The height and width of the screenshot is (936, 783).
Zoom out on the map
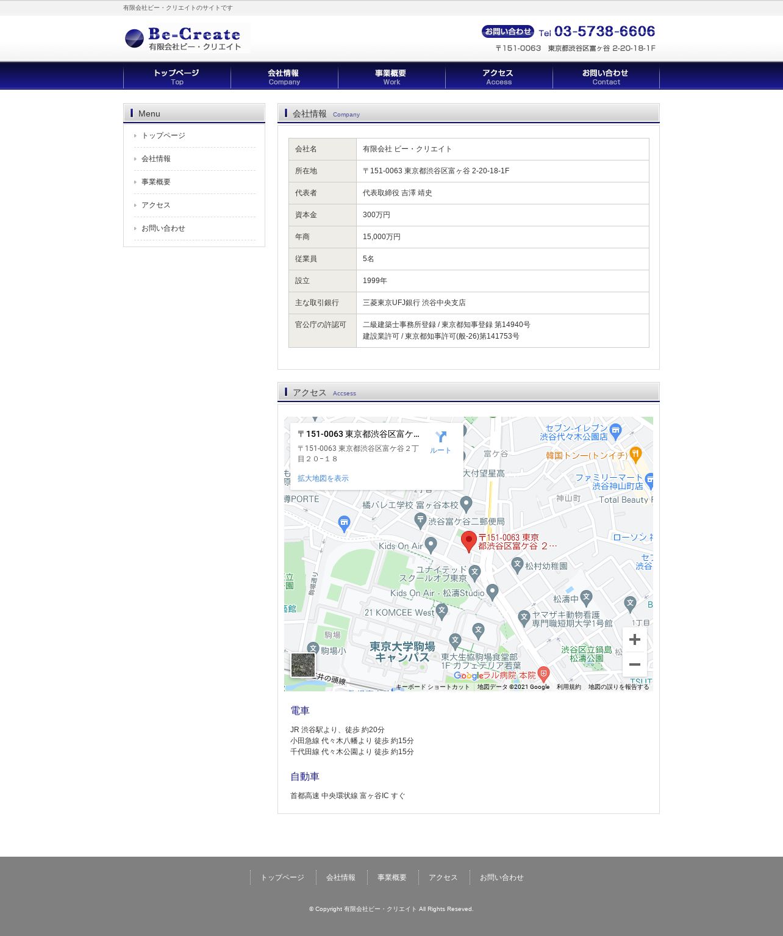(635, 664)
